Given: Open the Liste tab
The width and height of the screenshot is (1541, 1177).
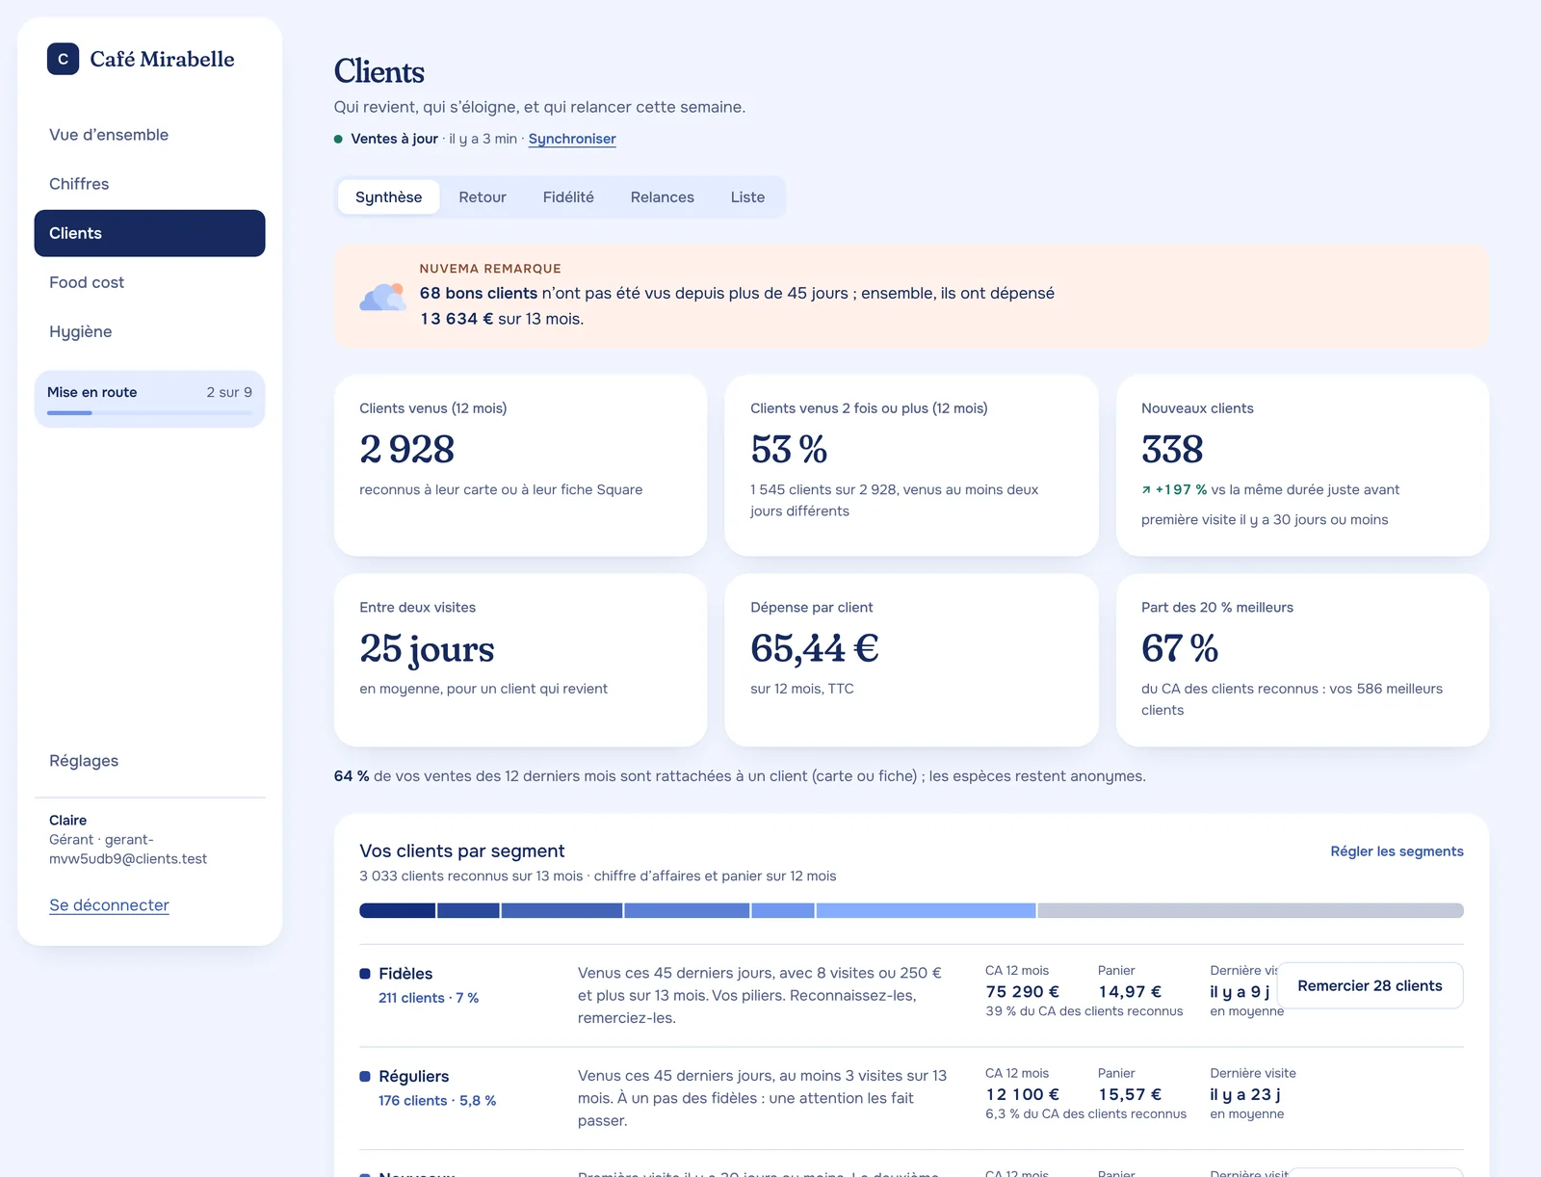Looking at the screenshot, I should pos(747,197).
